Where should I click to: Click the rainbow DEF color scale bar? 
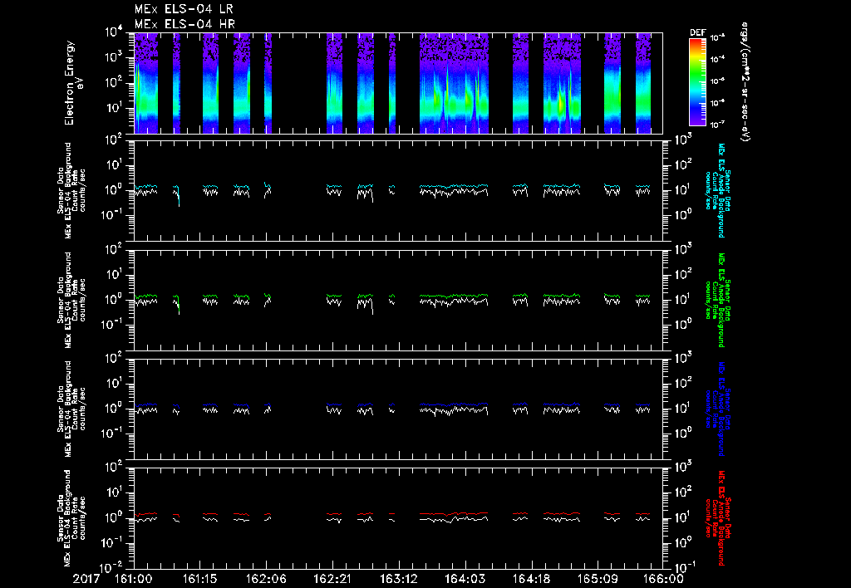pyautogui.click(x=697, y=82)
